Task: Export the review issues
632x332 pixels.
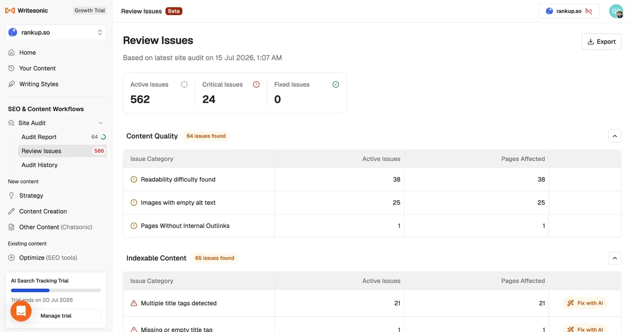Action: click(601, 41)
